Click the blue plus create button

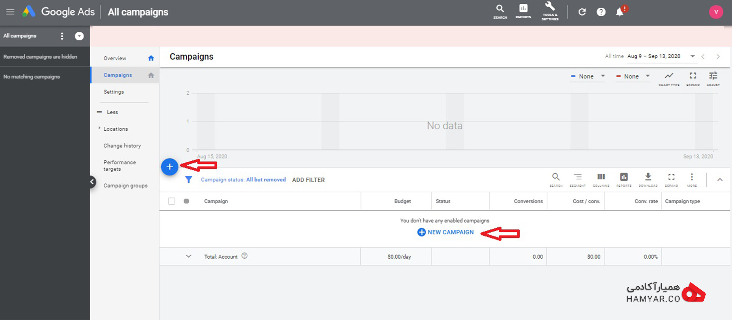170,167
